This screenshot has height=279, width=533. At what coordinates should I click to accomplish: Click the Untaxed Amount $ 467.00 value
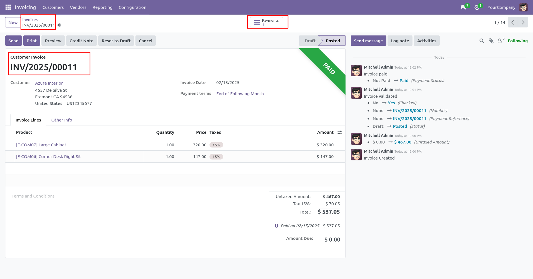tap(331, 197)
